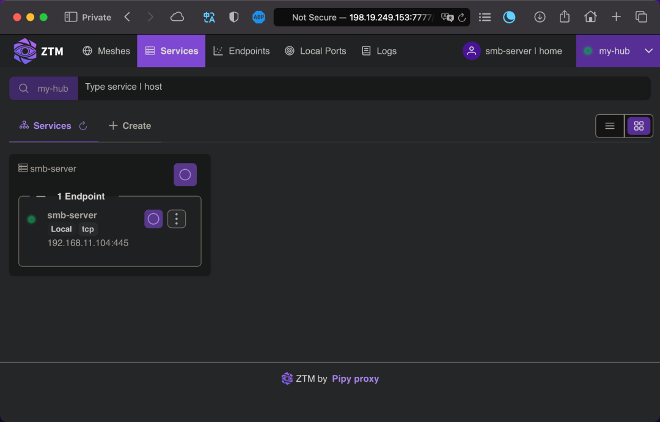This screenshot has width=660, height=422.
Task: Click the page translation icon in address bar
Action: (447, 17)
